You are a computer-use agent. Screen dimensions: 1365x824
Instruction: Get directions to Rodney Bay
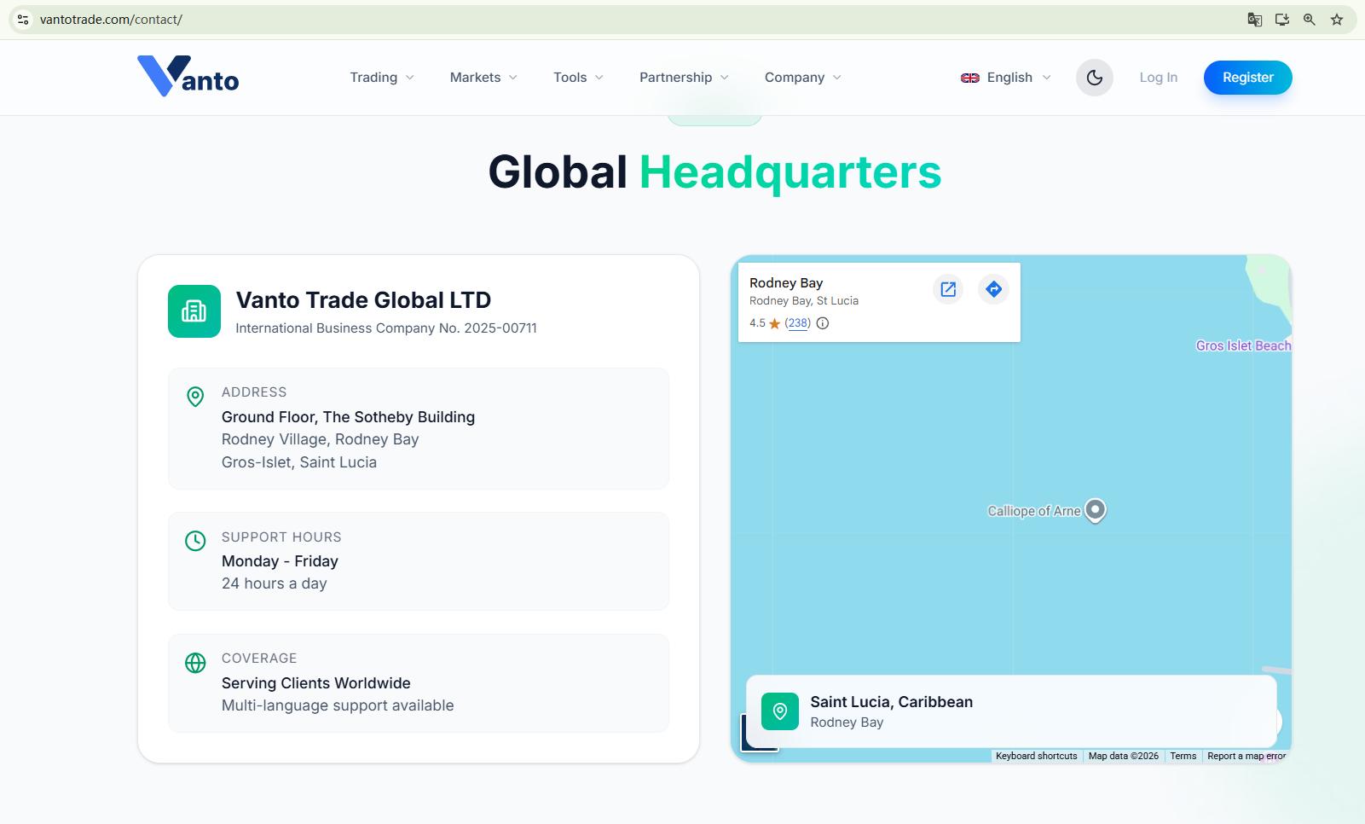pos(993,289)
